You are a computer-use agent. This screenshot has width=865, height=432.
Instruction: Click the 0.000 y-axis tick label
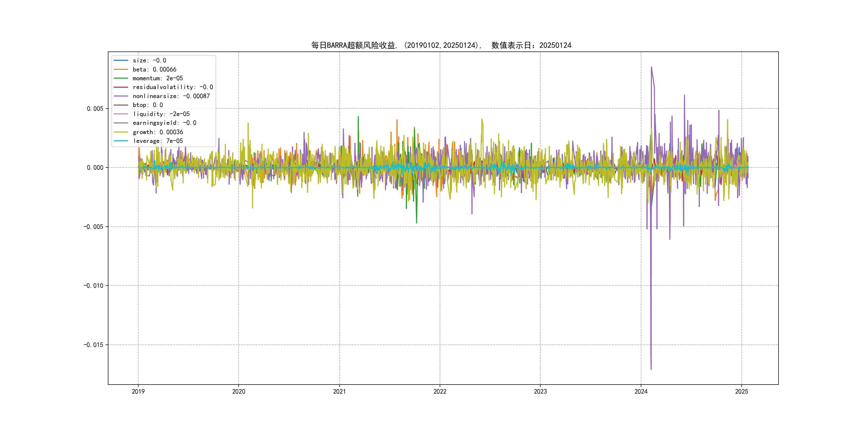click(x=95, y=168)
